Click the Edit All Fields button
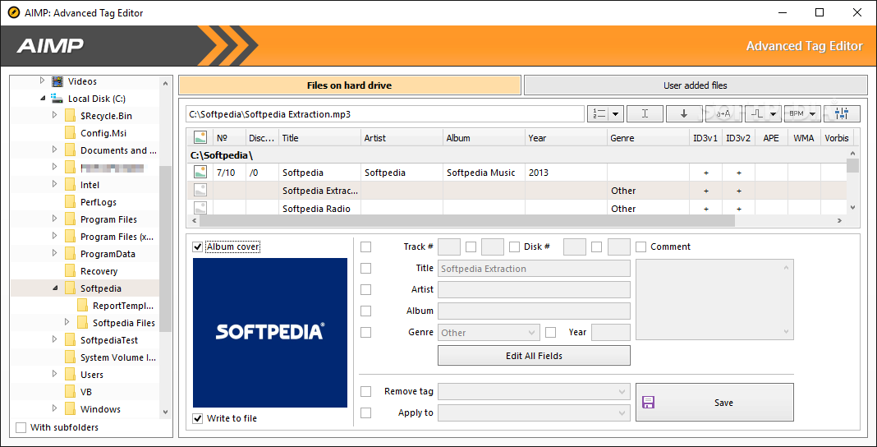877x447 pixels. coord(534,356)
